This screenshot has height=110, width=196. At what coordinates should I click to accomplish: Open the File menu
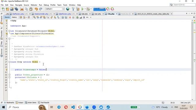coord(2,5)
